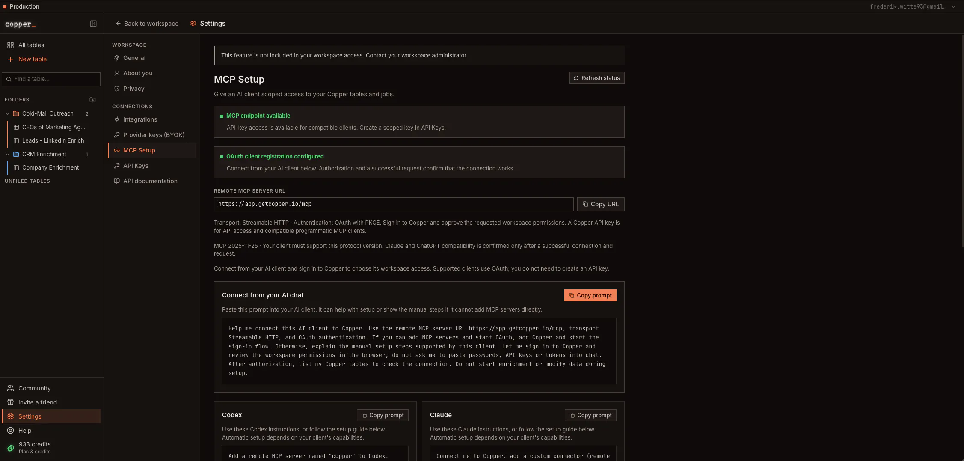
Task: Click the Settings gear icon in the header
Action: 193,24
